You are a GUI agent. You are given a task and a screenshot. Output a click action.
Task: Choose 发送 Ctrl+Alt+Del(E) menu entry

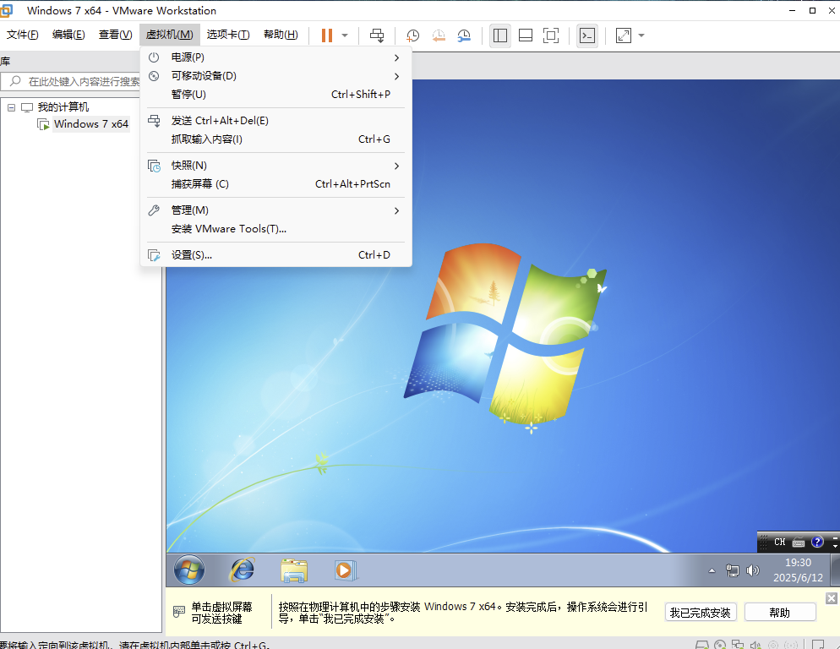[x=275, y=121]
